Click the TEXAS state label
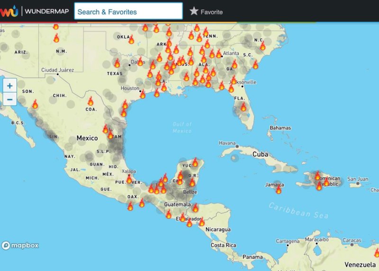This screenshot has height=271, width=379. 115,73
